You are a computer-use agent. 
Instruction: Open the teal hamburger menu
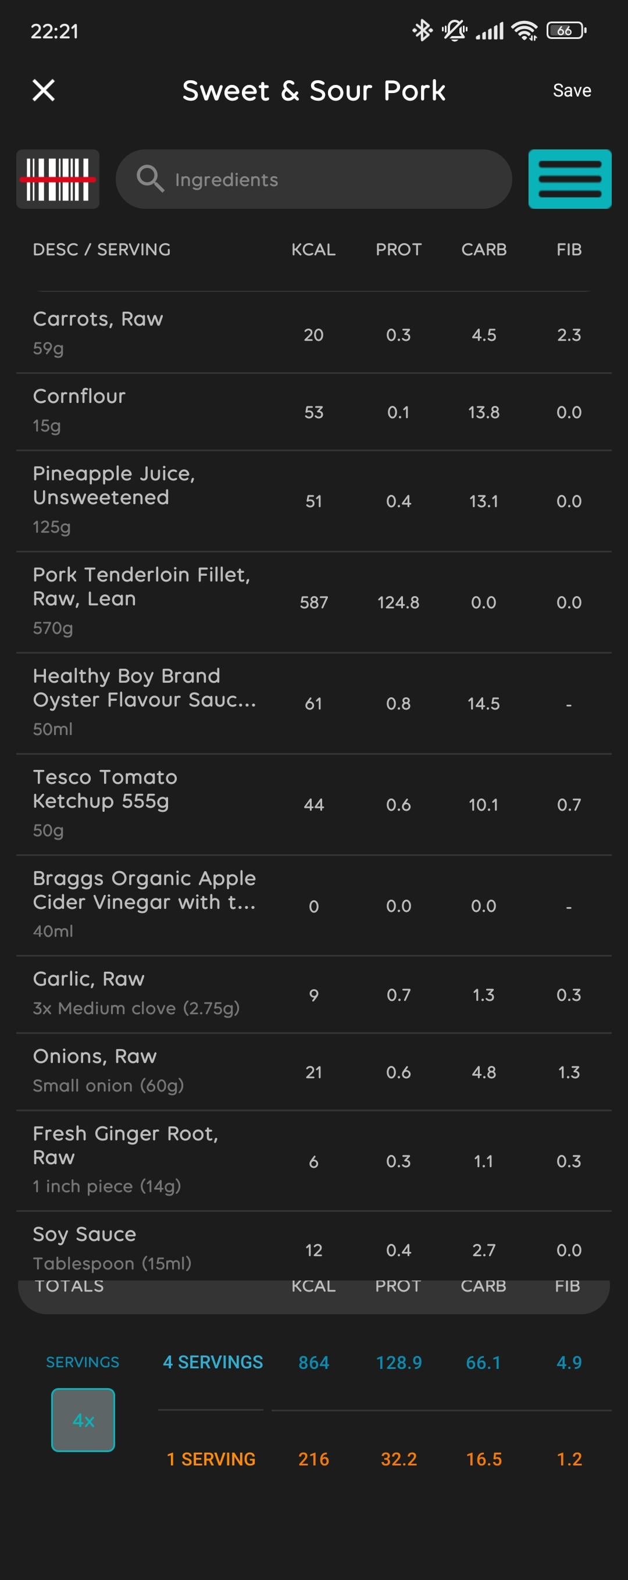569,179
